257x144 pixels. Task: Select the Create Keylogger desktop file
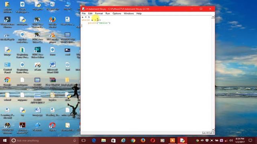tap(22, 7)
